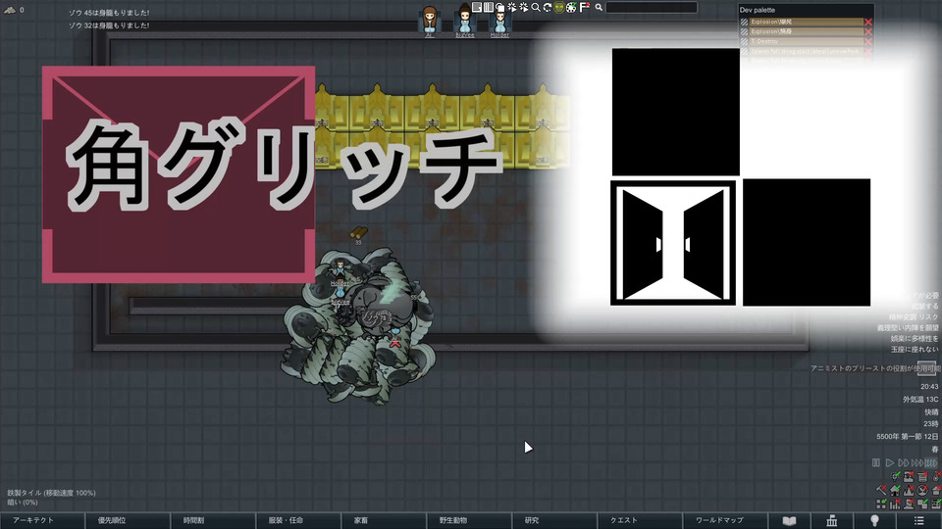
Task: Select the wood log stack labeled 33
Action: click(x=359, y=234)
